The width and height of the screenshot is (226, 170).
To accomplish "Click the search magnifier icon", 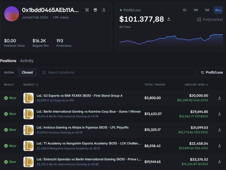I will (x=44, y=72).
